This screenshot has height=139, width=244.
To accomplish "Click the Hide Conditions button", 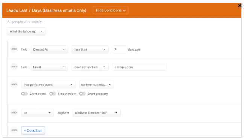I will click(111, 10).
